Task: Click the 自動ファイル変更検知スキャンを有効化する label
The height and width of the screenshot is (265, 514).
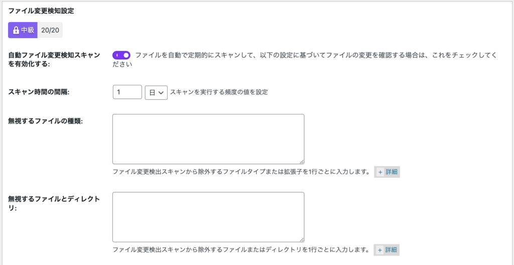Action: pyautogui.click(x=54, y=59)
